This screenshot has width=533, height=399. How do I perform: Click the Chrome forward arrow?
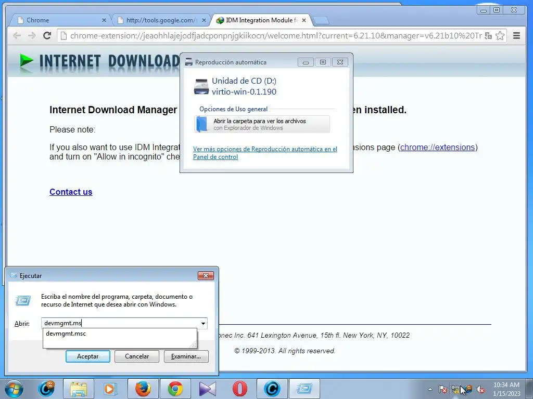tap(32, 36)
